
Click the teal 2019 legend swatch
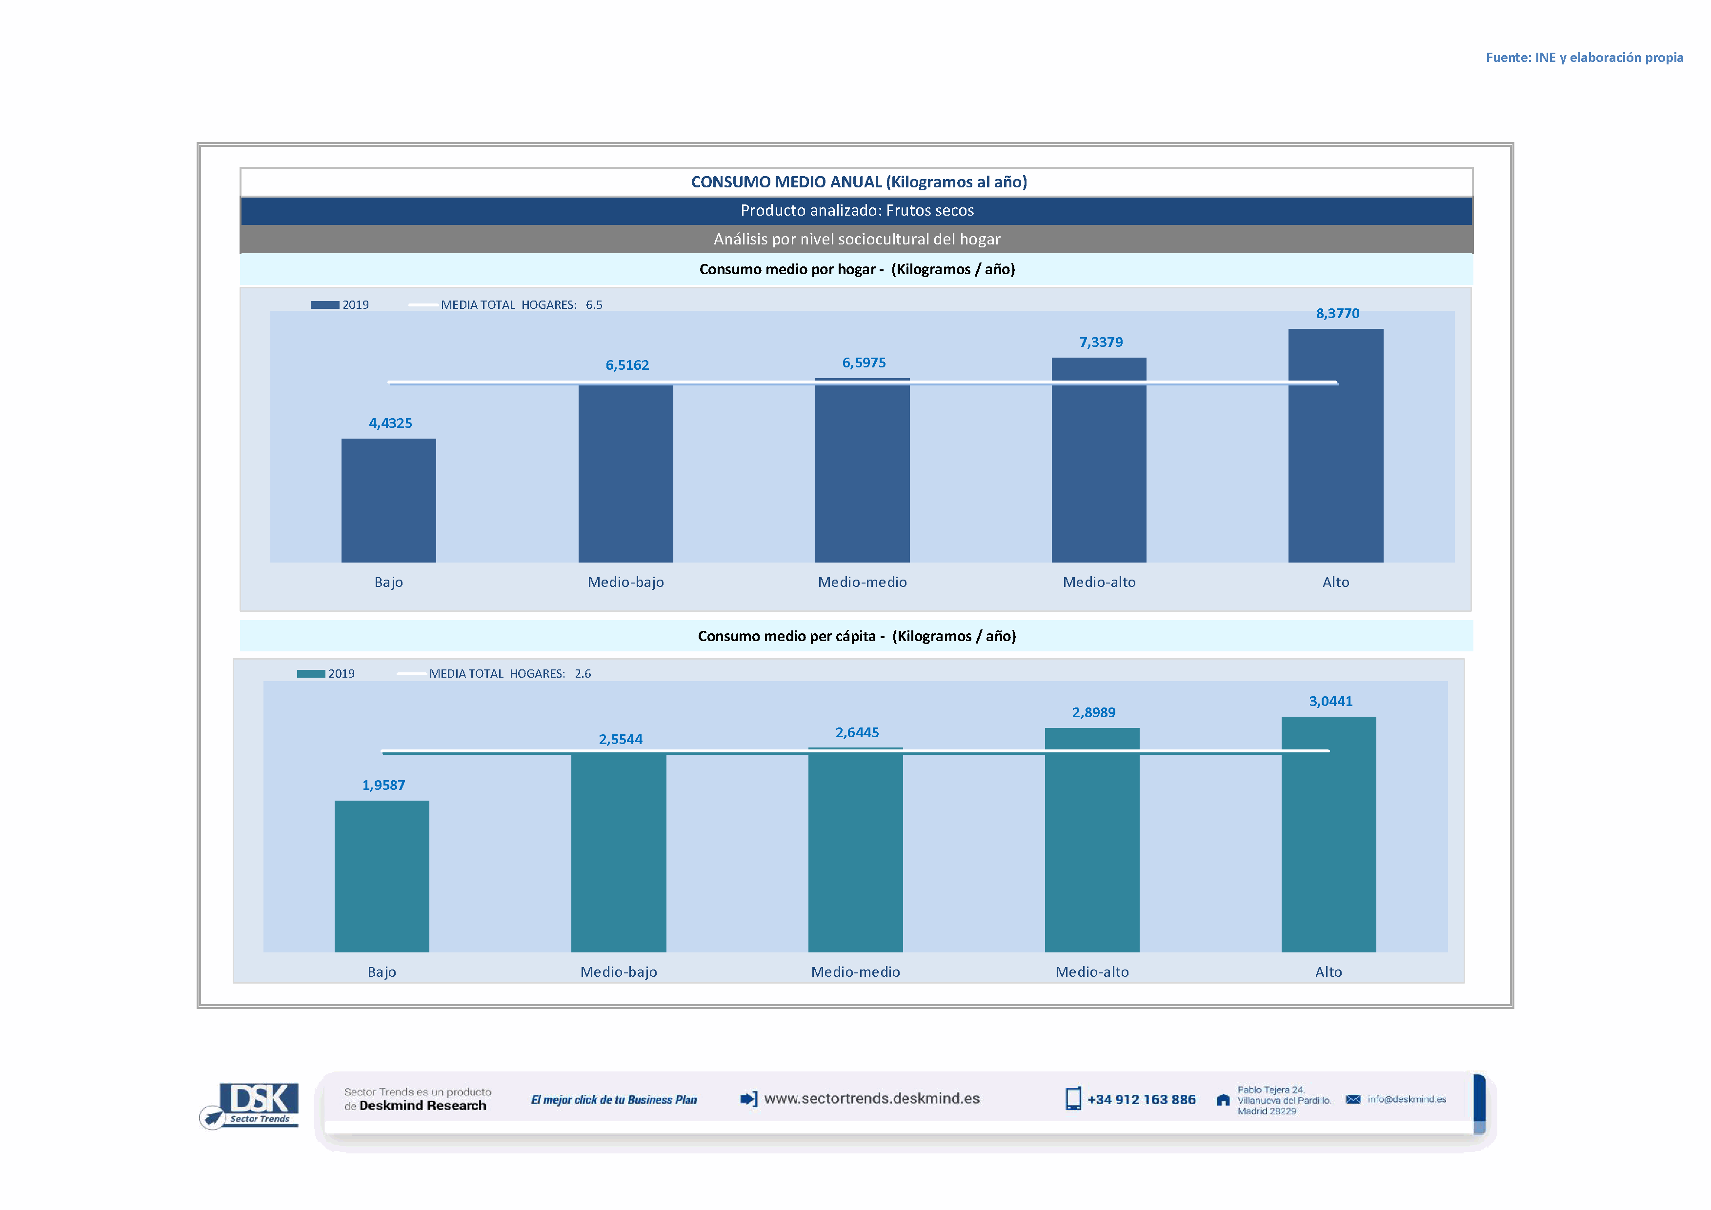pyautogui.click(x=311, y=673)
